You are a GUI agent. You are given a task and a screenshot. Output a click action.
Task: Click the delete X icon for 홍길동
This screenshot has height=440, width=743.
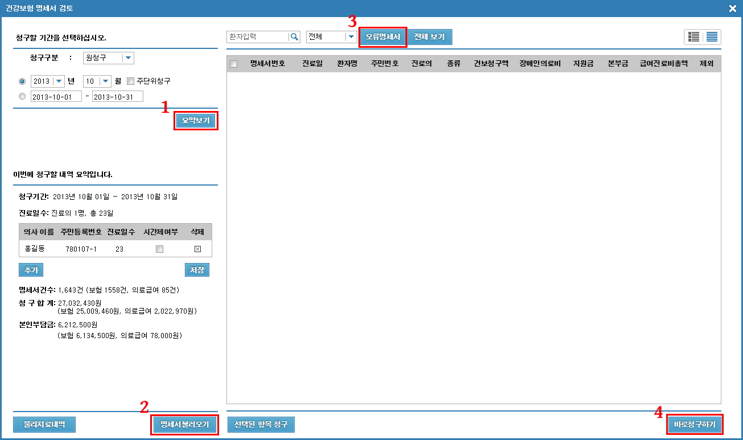tap(197, 249)
